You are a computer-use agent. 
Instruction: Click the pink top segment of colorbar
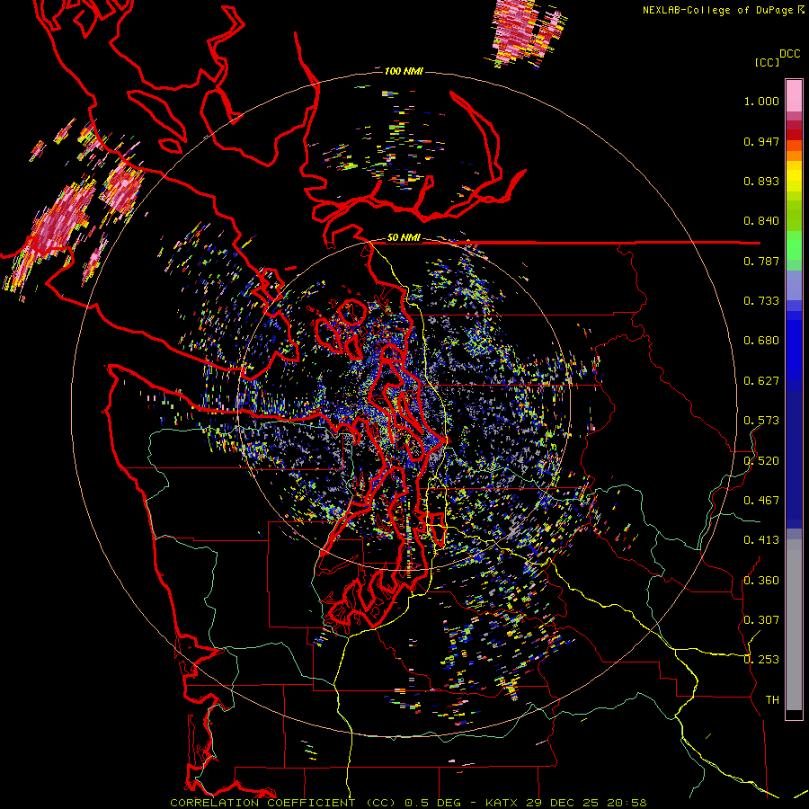[x=794, y=95]
